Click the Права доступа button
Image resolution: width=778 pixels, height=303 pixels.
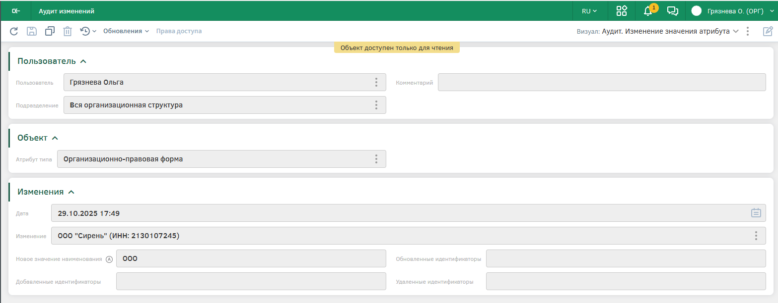(x=179, y=31)
